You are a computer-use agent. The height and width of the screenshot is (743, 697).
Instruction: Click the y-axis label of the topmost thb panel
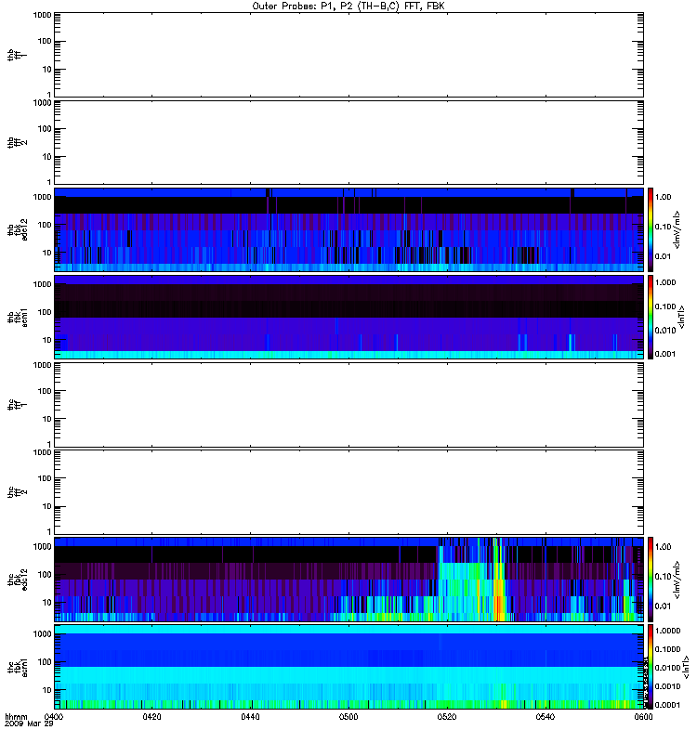click(18, 55)
